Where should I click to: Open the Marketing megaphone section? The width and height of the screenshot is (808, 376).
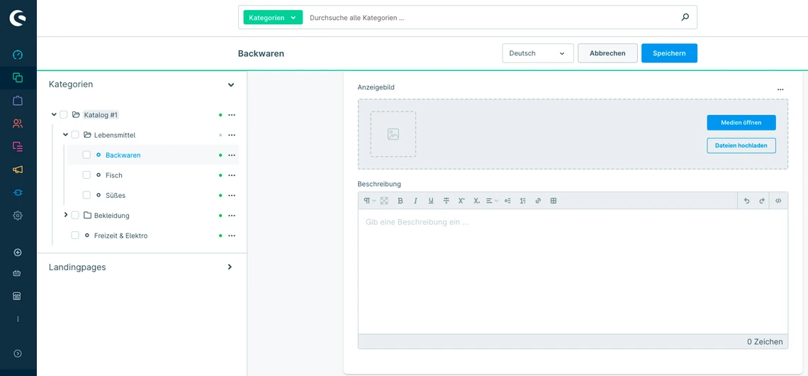coord(18,170)
